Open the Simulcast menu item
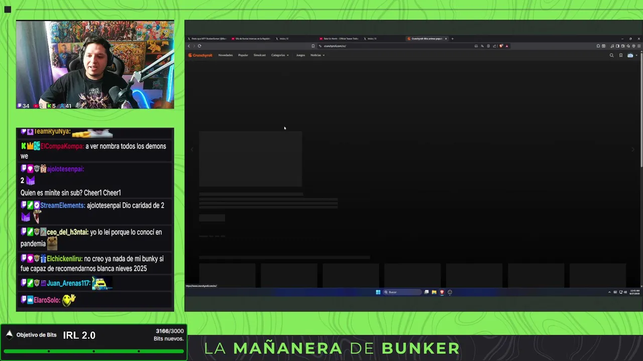The height and width of the screenshot is (361, 643). 260,55
